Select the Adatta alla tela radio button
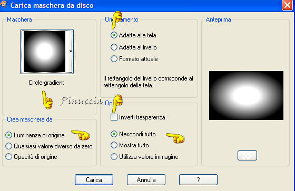Image resolution: width=295 pixels, height=191 pixels. (x=114, y=35)
